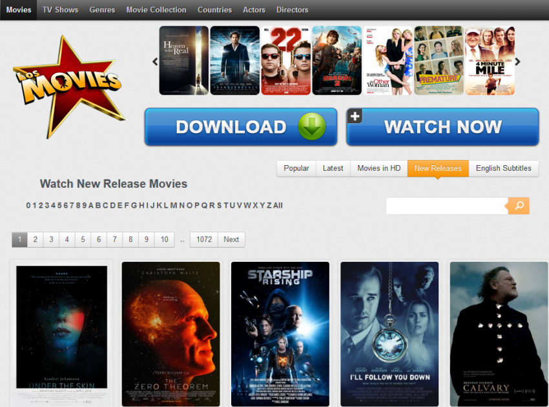The height and width of the screenshot is (407, 549).
Task: Click the carousel previous arrow
Action: click(x=155, y=61)
